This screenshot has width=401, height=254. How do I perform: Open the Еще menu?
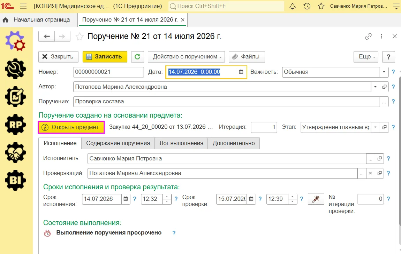click(366, 57)
